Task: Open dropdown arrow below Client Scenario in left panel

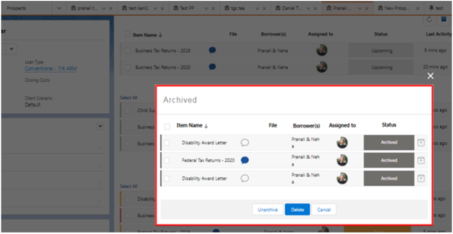Action: tap(100, 127)
